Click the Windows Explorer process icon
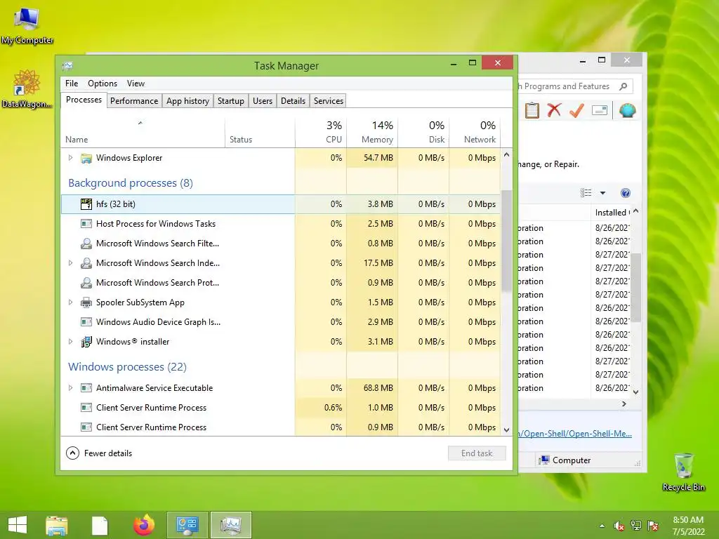 coord(86,158)
